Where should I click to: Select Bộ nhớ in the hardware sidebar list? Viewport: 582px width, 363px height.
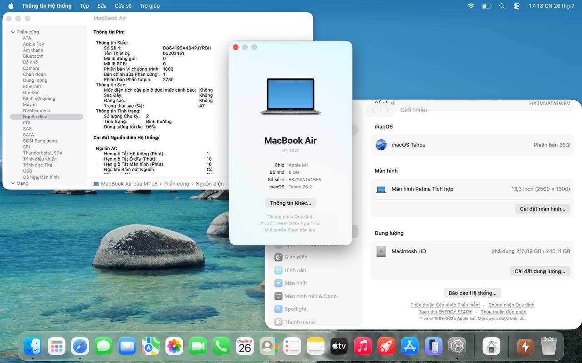pos(30,62)
